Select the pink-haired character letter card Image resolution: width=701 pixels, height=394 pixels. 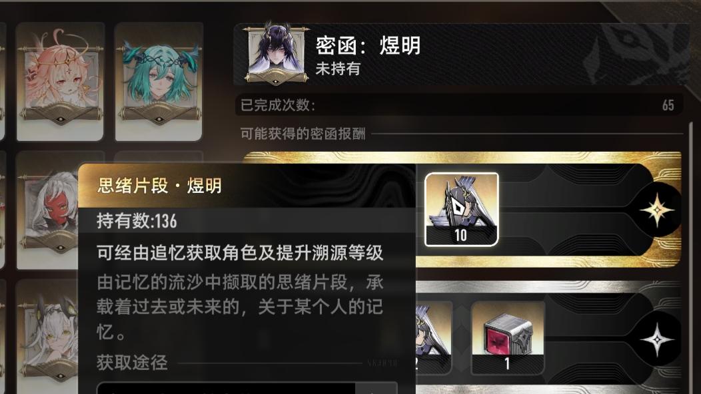tap(61, 82)
